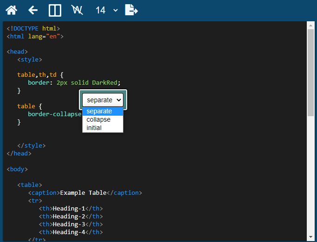Click the back arrow icon
Viewport: 317px width, 242px height.
click(33, 10)
